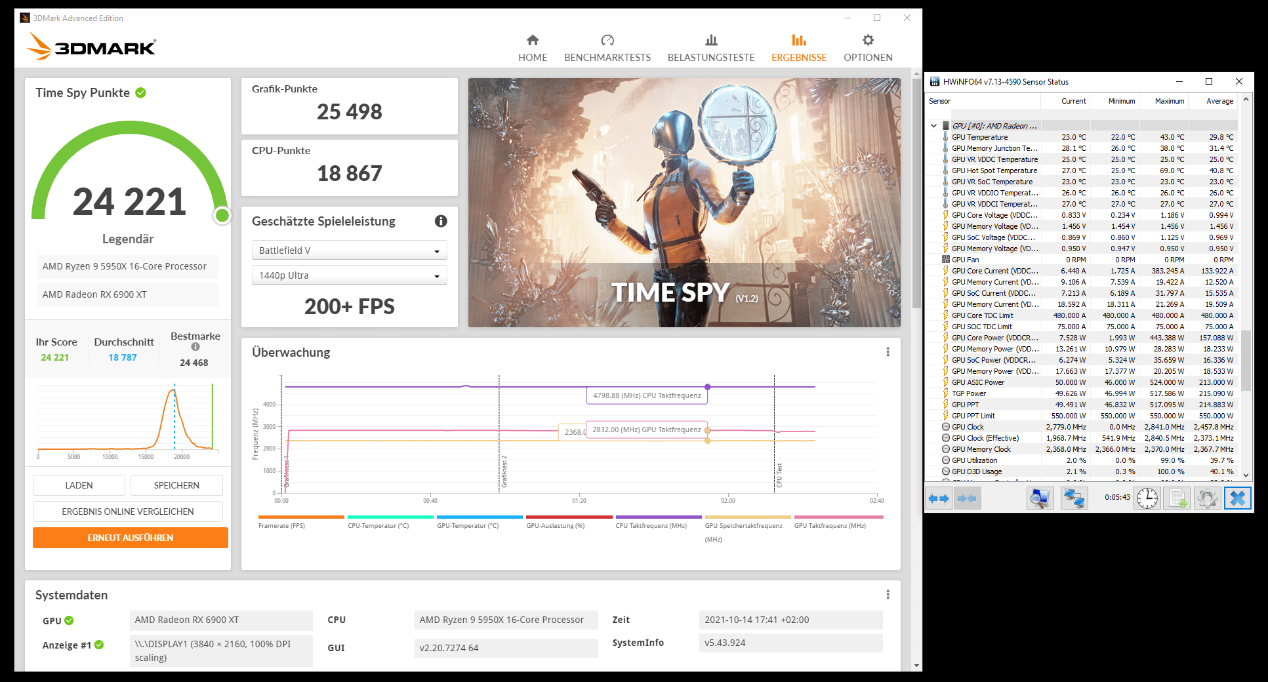Open OPTIONEN tab
Screen dimensions: 1268x682
(x=868, y=49)
